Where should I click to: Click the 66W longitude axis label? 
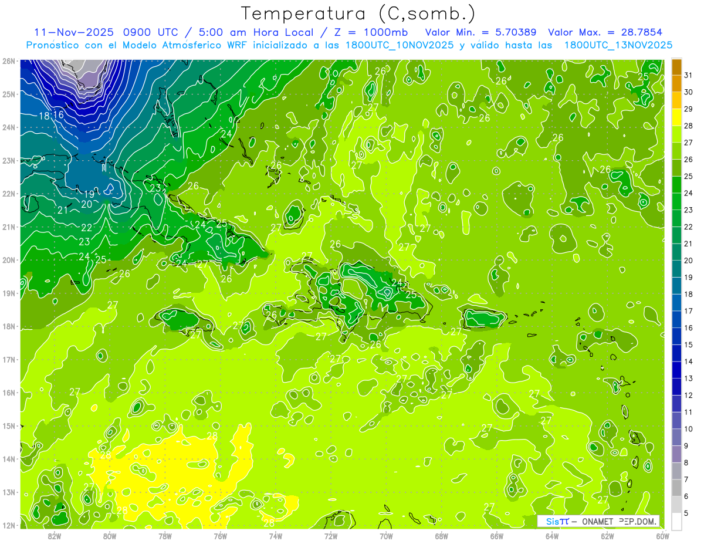click(496, 536)
